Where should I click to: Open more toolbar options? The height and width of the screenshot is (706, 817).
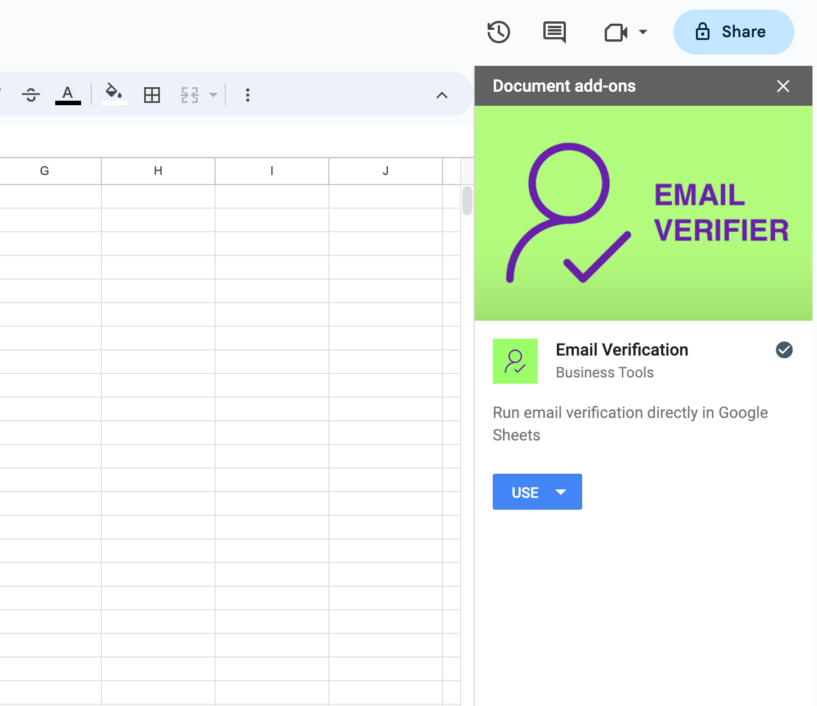click(x=247, y=95)
